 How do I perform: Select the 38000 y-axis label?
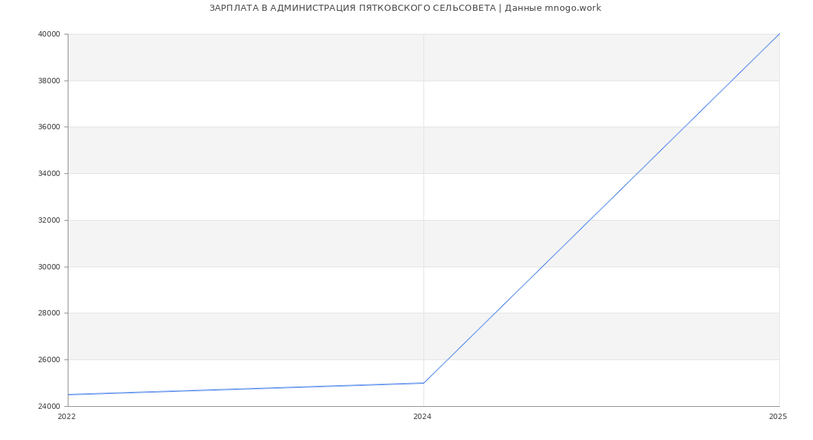(49, 81)
